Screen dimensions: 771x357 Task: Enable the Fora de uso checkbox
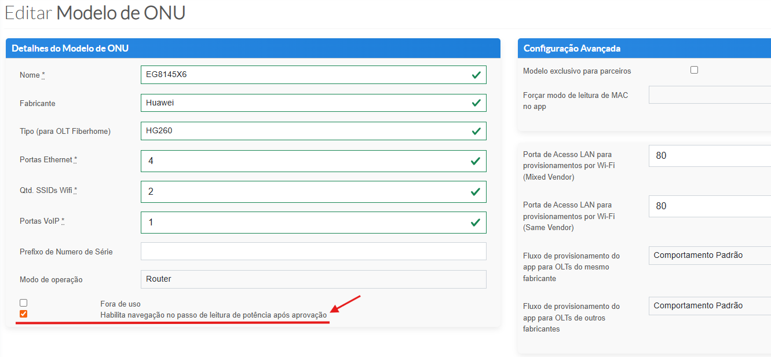coord(23,303)
